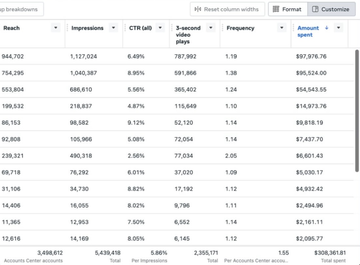The image size is (360, 265).
Task: Open the Amount spent column dropdown
Action: point(338,28)
